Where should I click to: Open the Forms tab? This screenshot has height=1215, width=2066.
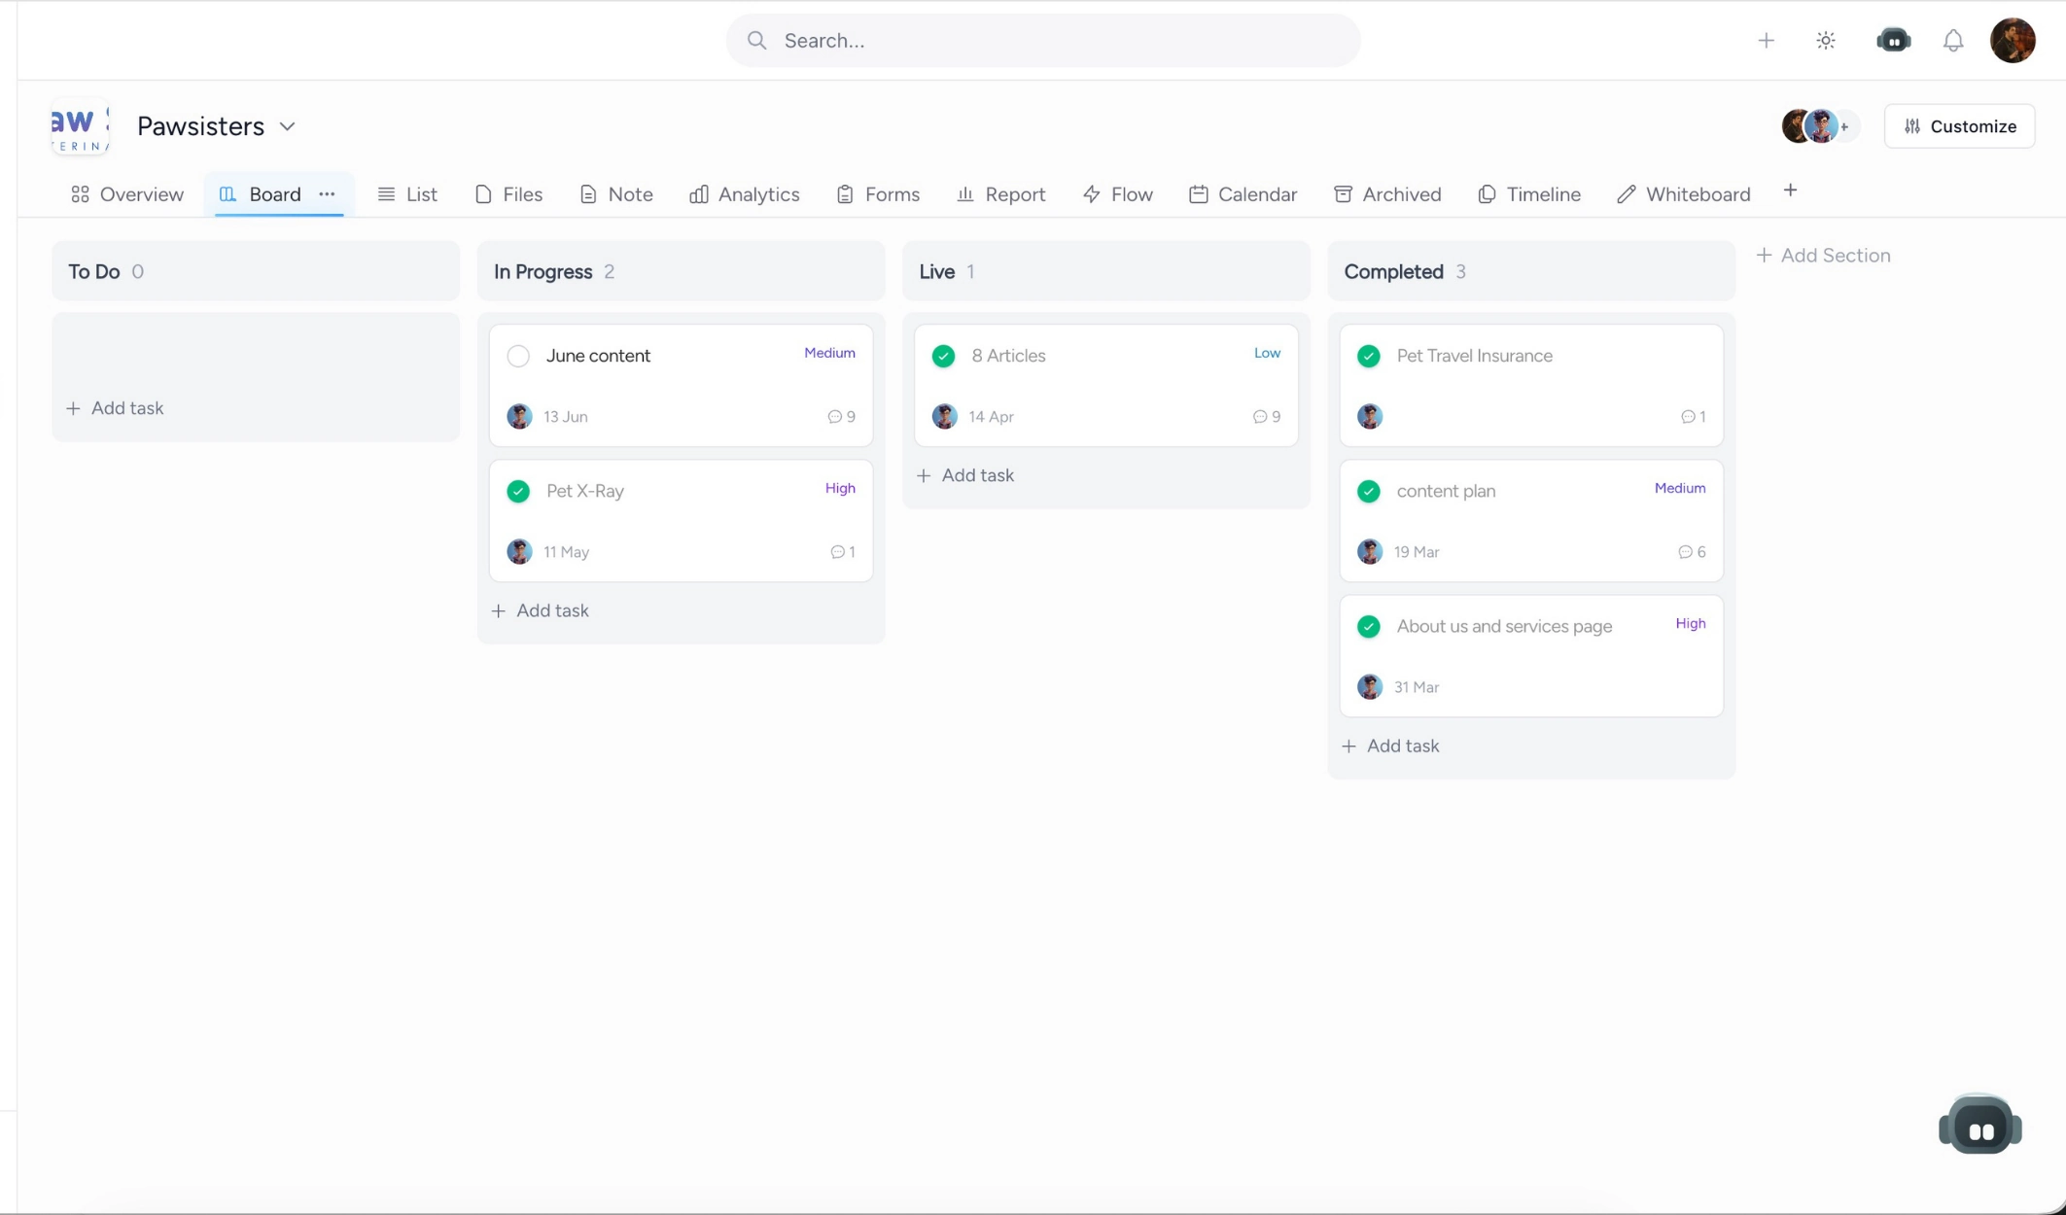878,194
